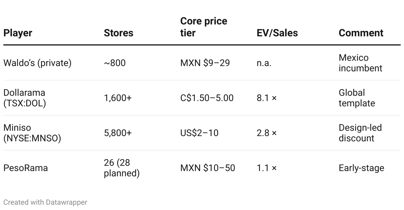Select the MXN $9–29 price cell
The width and height of the screenshot is (404, 210).
[x=205, y=63]
